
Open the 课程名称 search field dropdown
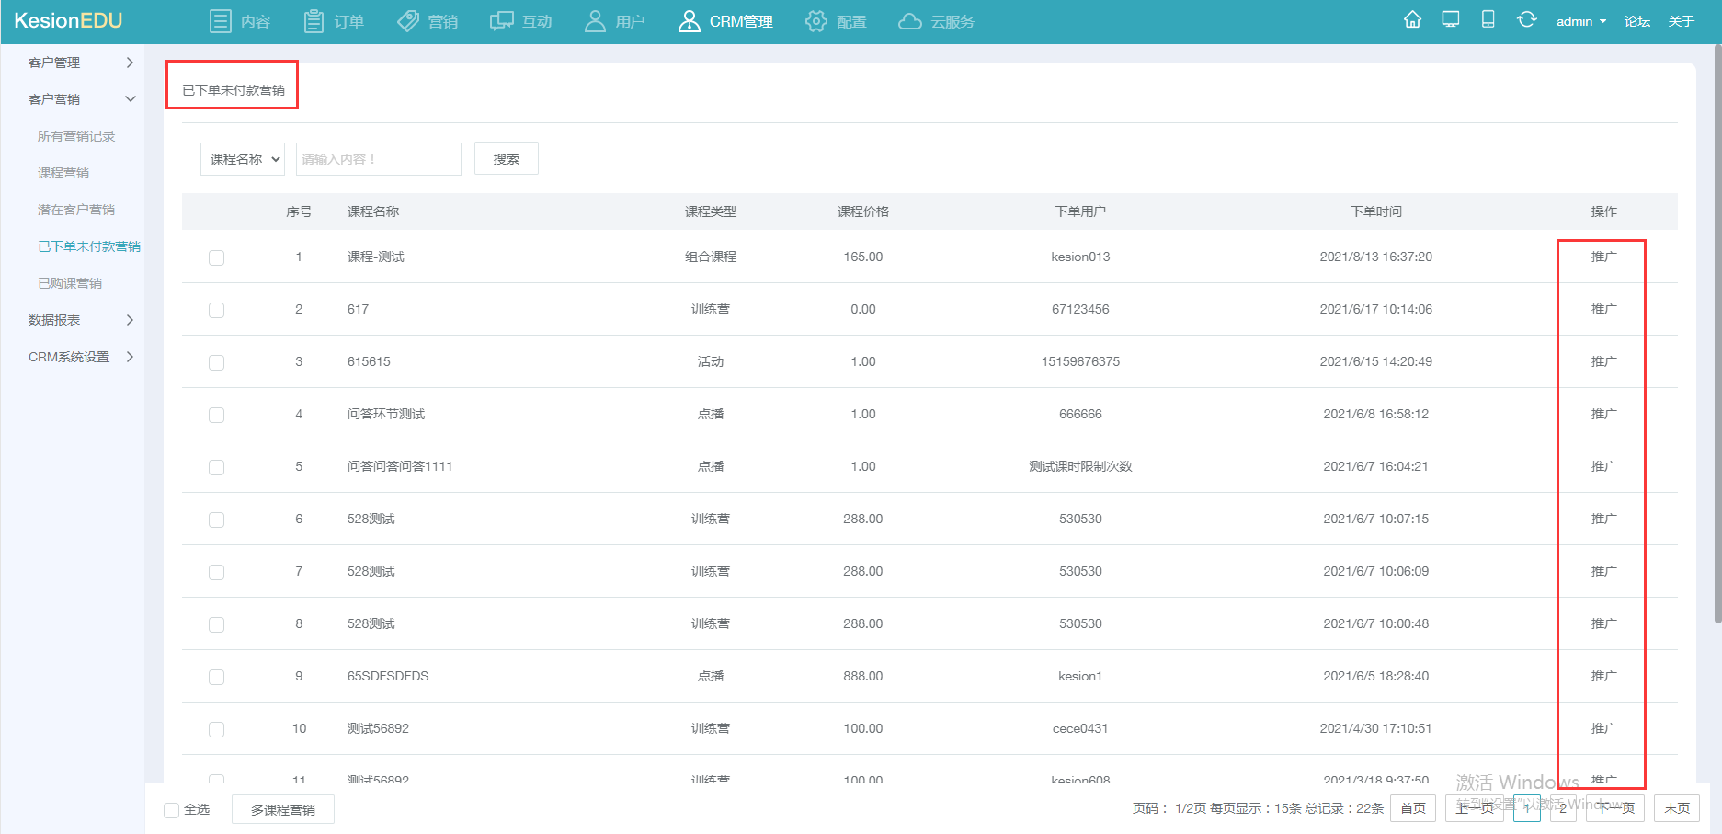pyautogui.click(x=243, y=159)
